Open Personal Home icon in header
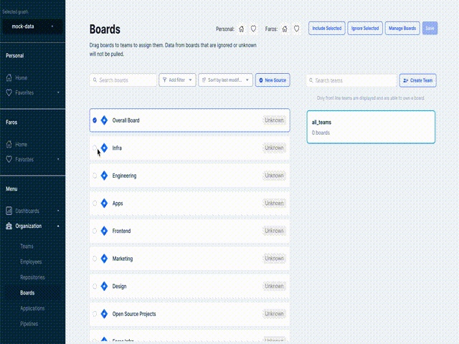The width and height of the screenshot is (459, 344). pos(242,29)
